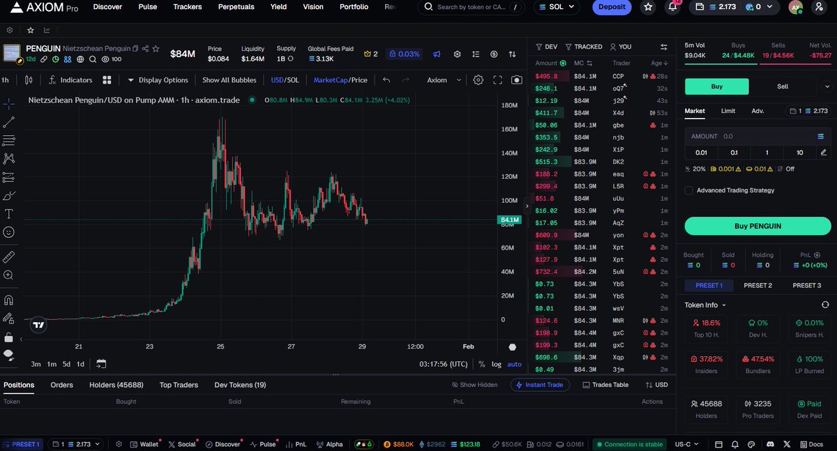Image resolution: width=837 pixels, height=451 pixels.
Task: Select the ruler measure tool
Action: click(x=8, y=257)
